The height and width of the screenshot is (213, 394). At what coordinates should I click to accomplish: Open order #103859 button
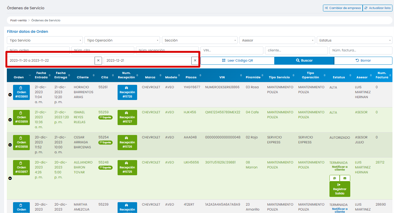(x=21, y=117)
